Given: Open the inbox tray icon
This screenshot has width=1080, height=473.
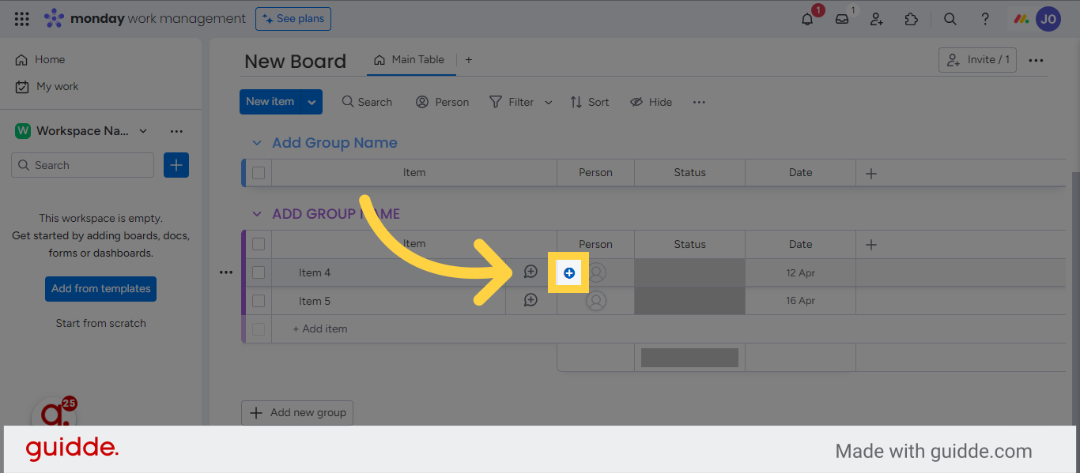Looking at the screenshot, I should [842, 19].
